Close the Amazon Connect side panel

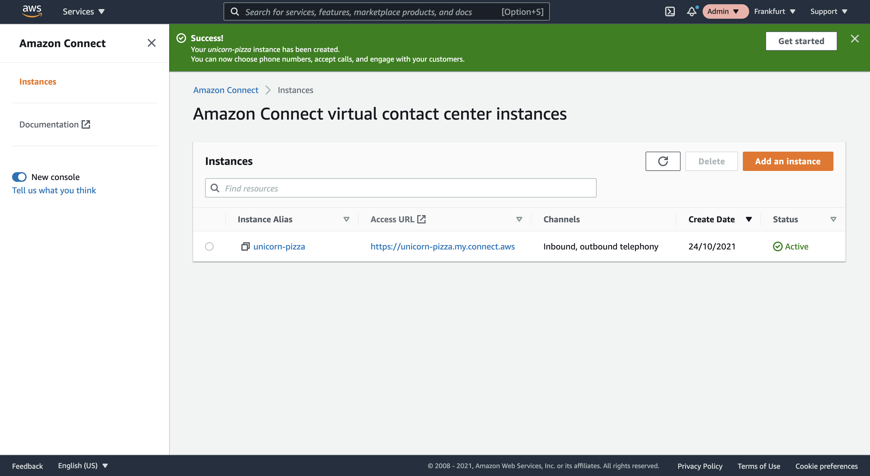click(x=152, y=43)
